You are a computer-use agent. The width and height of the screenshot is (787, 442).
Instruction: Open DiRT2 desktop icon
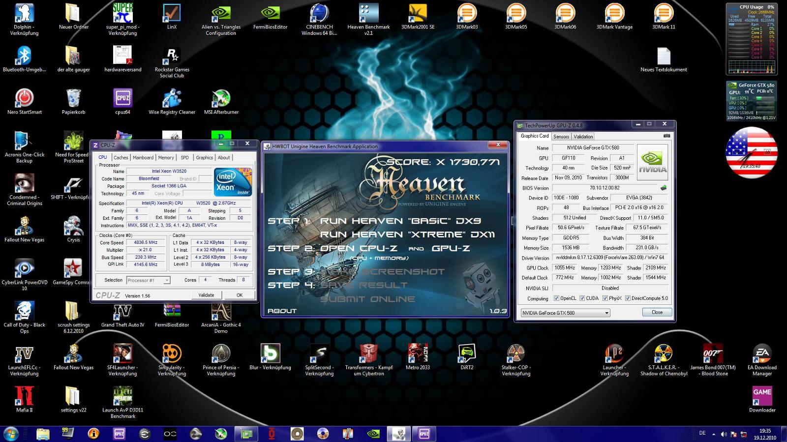pos(467,357)
